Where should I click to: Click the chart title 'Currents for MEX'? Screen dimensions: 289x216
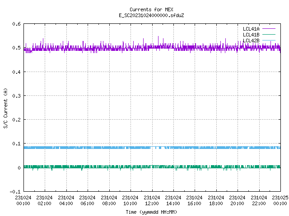[151, 9]
